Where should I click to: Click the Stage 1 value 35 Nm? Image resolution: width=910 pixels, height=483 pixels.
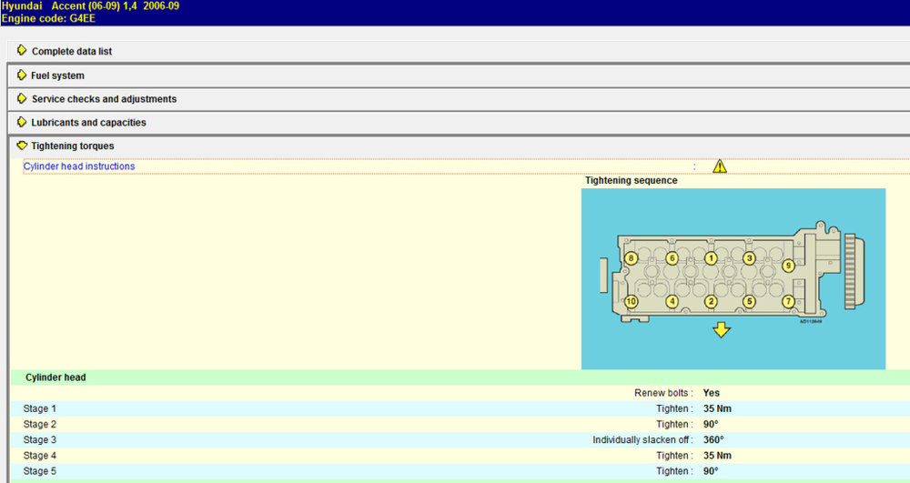pyautogui.click(x=717, y=408)
